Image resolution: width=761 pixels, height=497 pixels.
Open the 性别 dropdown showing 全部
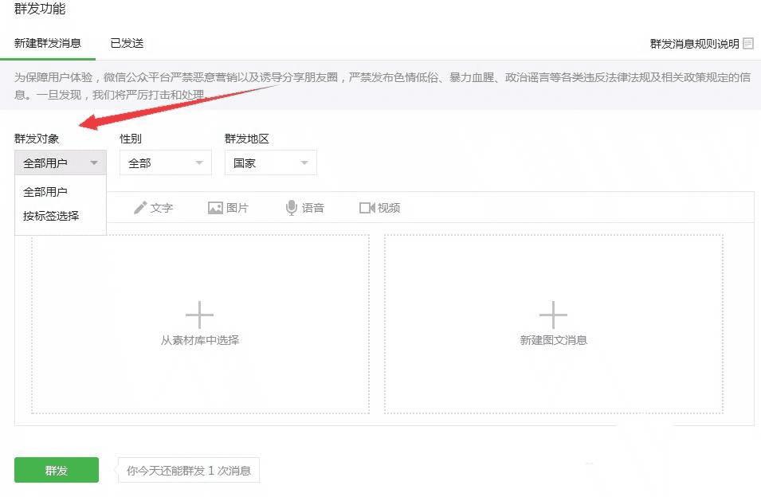coord(166,163)
